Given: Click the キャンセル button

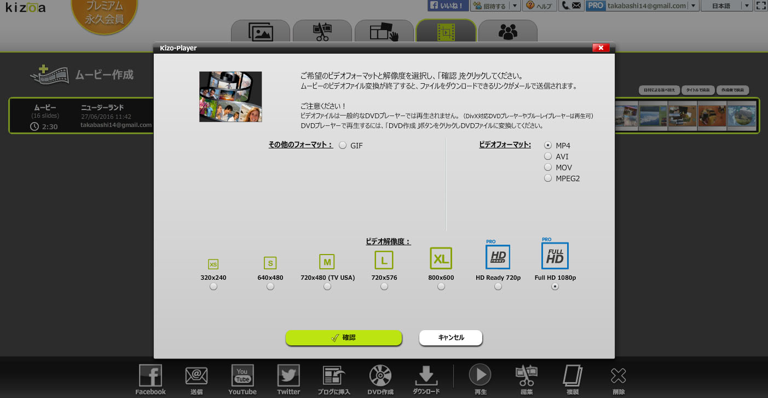Looking at the screenshot, I should tap(451, 338).
